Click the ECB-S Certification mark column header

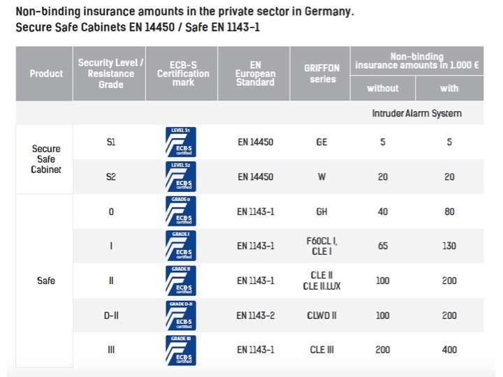tap(183, 73)
